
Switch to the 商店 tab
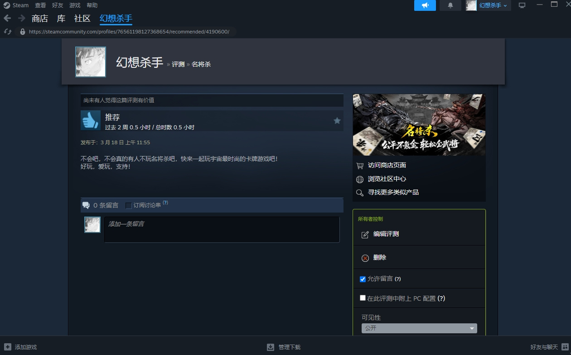[x=40, y=19]
